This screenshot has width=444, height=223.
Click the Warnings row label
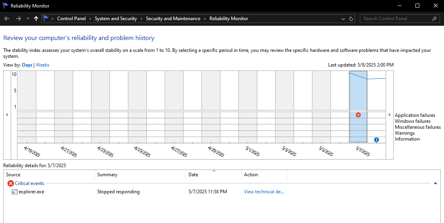pos(405,133)
